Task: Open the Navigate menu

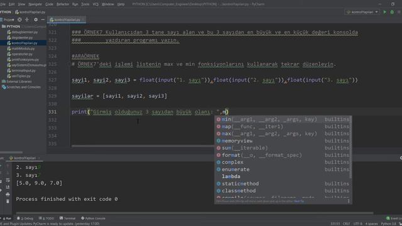Action: click(35, 4)
